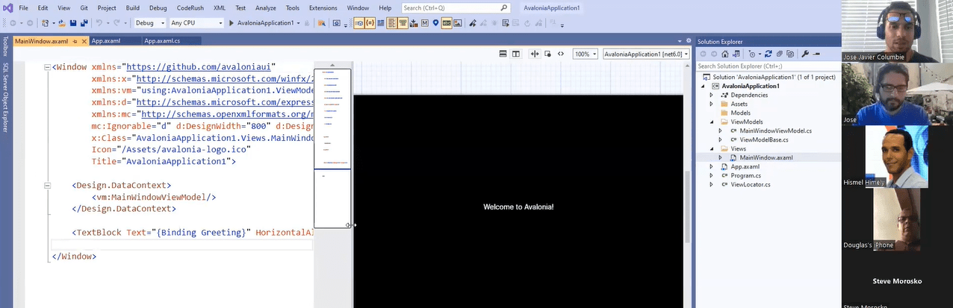This screenshot has width=953, height=308.
Task: Click the swap panes icon in designer
Action: [x=535, y=54]
